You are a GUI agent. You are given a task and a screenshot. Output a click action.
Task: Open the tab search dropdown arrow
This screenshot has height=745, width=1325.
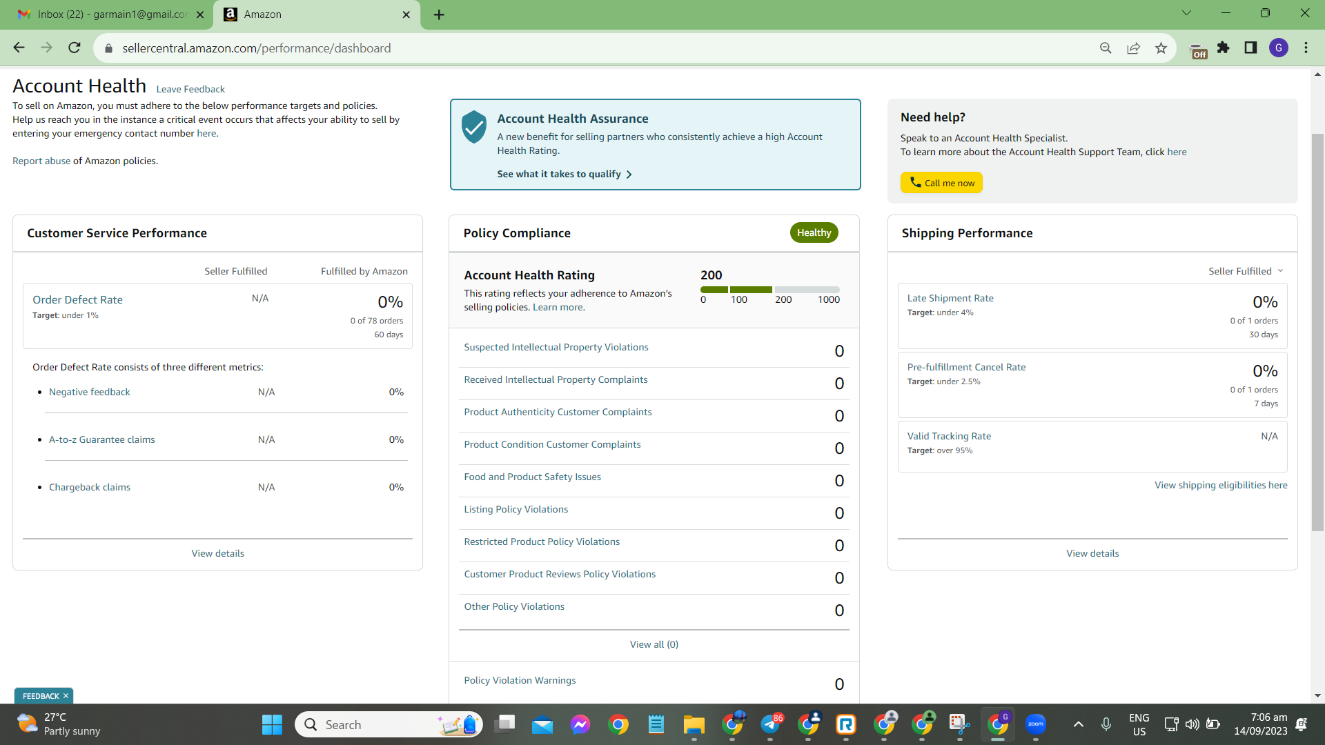pyautogui.click(x=1187, y=13)
